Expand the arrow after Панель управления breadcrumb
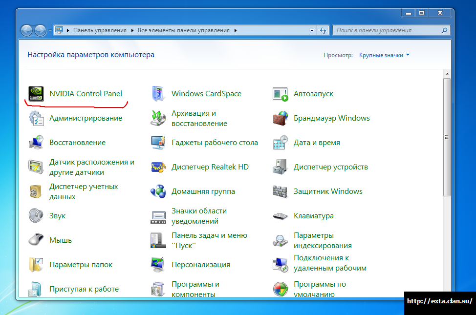Screen dimensions: 476x315 tap(132, 30)
